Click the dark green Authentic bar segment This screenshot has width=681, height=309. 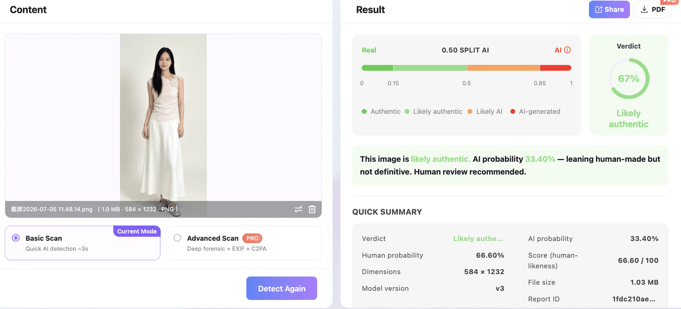(377, 68)
